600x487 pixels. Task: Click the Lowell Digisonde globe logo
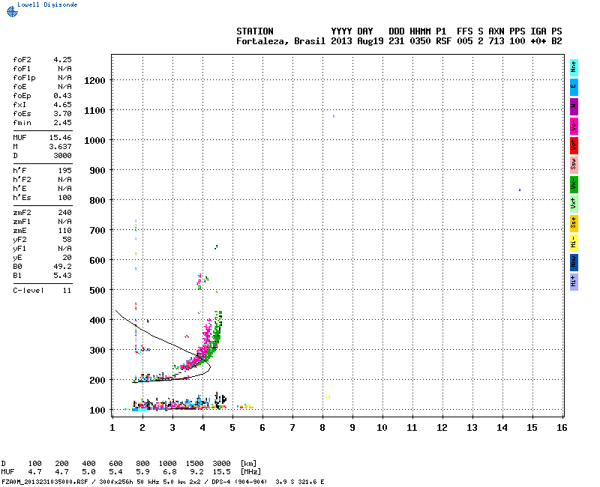[x=12, y=11]
